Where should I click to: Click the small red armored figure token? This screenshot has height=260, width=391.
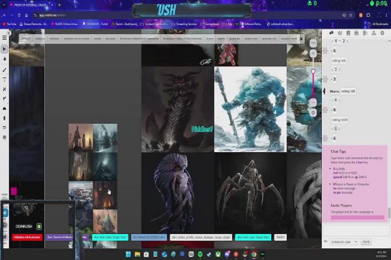point(226,55)
